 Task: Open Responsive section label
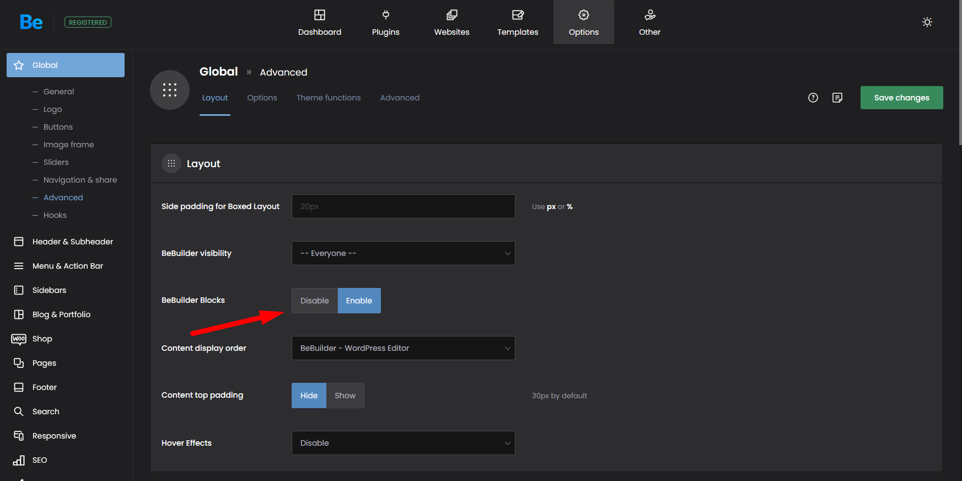point(55,436)
